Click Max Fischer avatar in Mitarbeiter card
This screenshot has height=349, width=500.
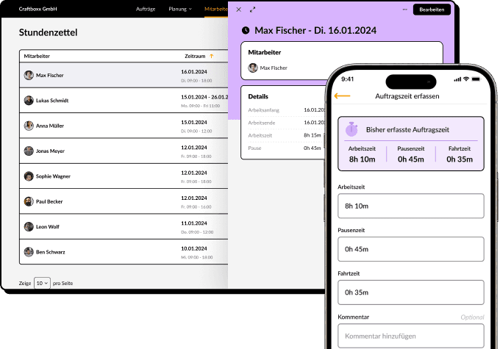click(253, 68)
